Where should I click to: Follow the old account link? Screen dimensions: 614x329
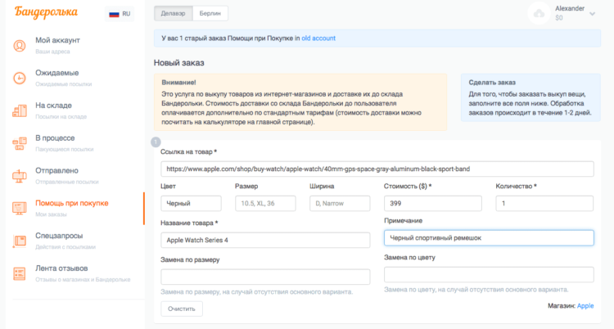click(318, 38)
